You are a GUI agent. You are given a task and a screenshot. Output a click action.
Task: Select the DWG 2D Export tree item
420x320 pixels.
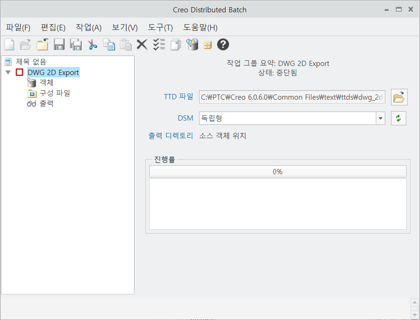coord(53,72)
